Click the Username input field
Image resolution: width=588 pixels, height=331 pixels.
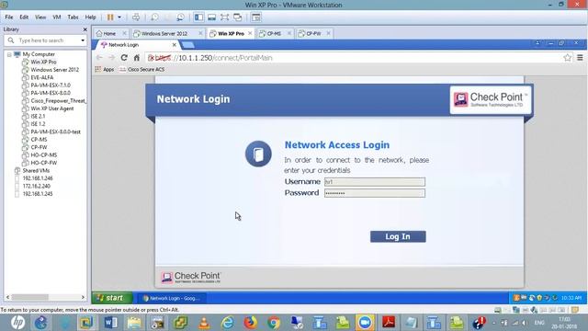click(x=375, y=182)
